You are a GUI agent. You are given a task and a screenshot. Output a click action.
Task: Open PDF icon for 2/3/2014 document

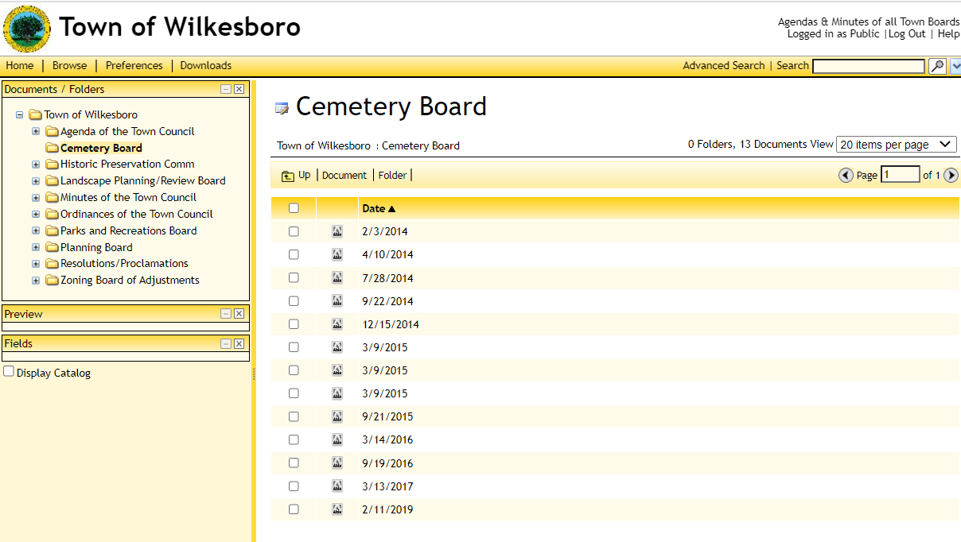pos(337,231)
